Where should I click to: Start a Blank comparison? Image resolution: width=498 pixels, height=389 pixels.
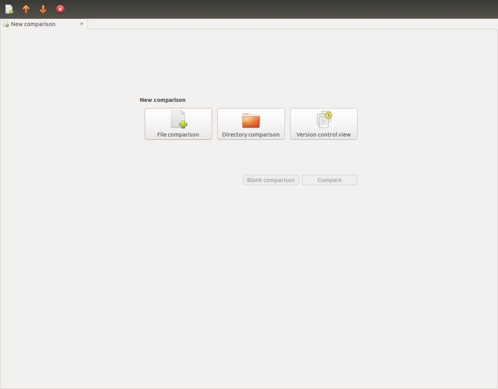270,179
